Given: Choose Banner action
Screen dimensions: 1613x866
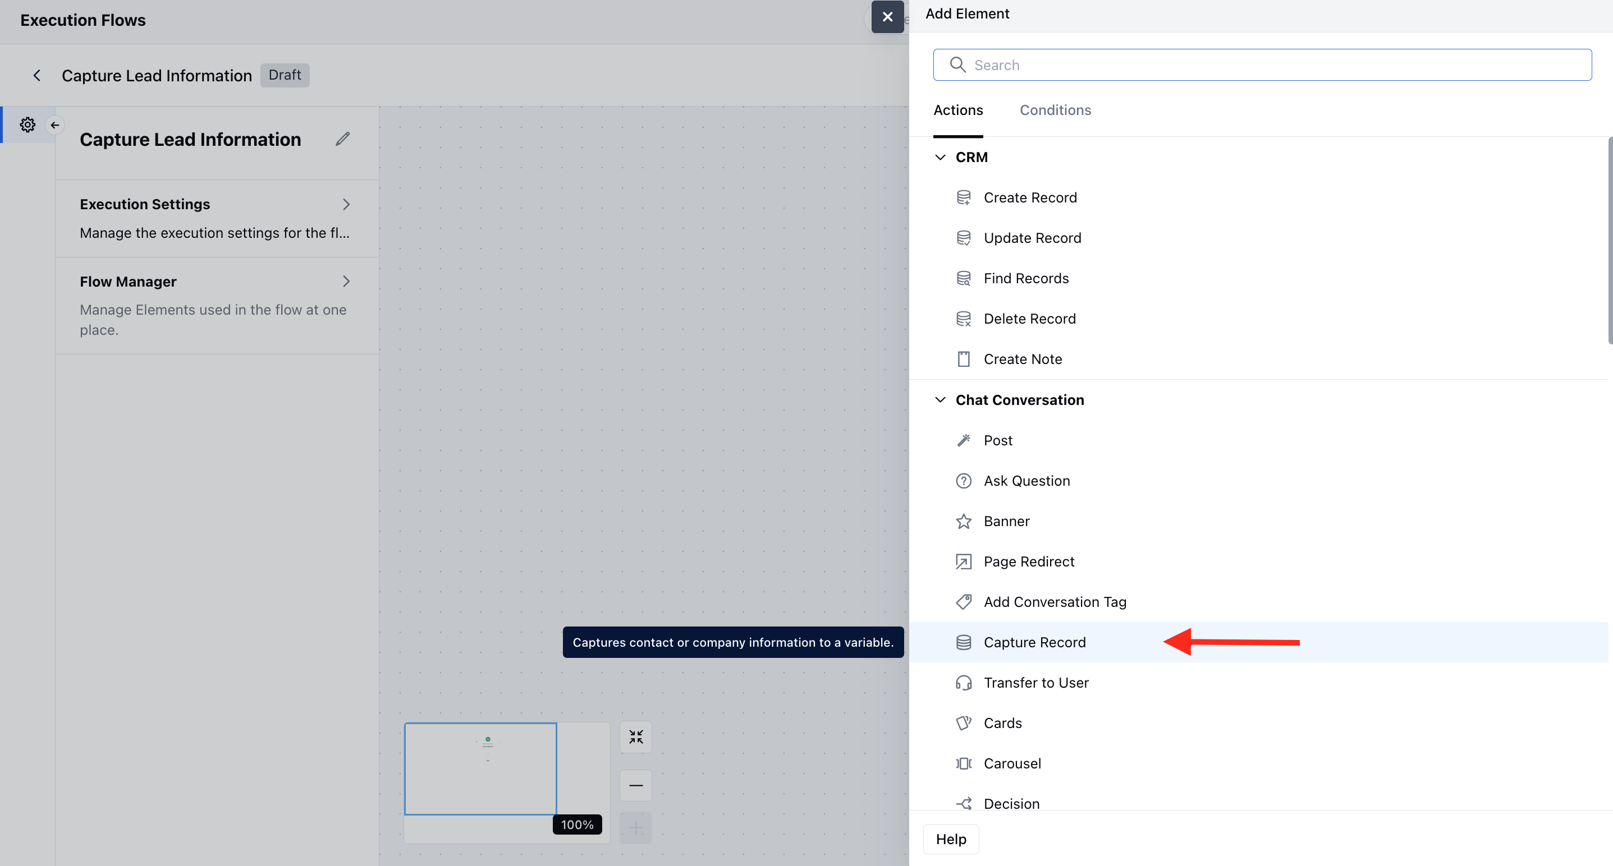Looking at the screenshot, I should 1259,521.
